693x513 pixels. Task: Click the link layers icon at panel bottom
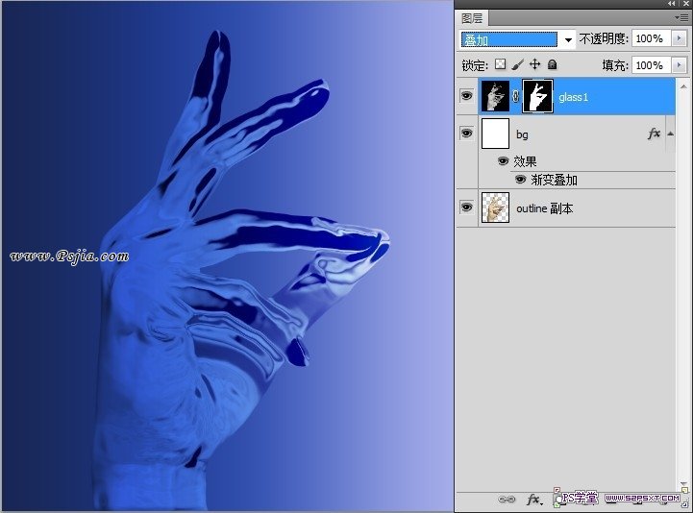507,500
